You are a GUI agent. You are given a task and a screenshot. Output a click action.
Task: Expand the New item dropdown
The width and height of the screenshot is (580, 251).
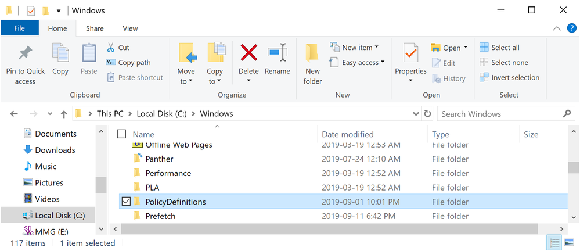377,47
